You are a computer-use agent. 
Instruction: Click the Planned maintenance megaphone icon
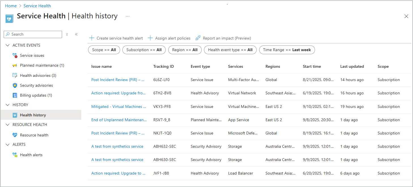point(15,66)
